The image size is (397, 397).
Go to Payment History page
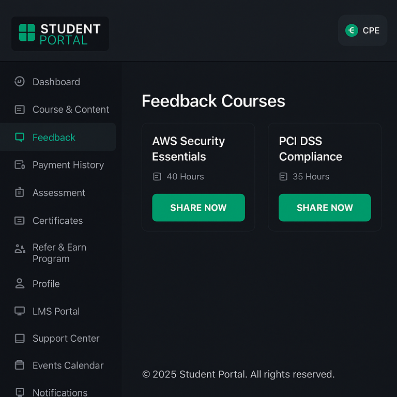68,165
